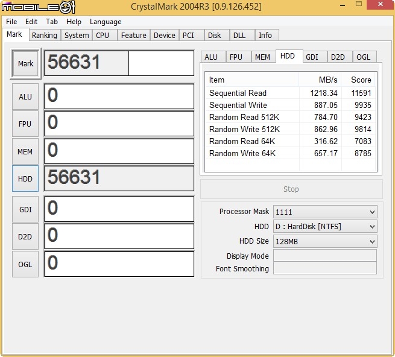Click the Item column header
The height and width of the screenshot is (357, 395).
(252, 80)
